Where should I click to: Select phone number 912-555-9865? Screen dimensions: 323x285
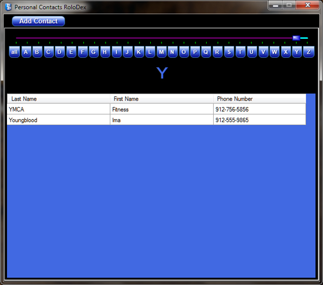tap(259, 120)
